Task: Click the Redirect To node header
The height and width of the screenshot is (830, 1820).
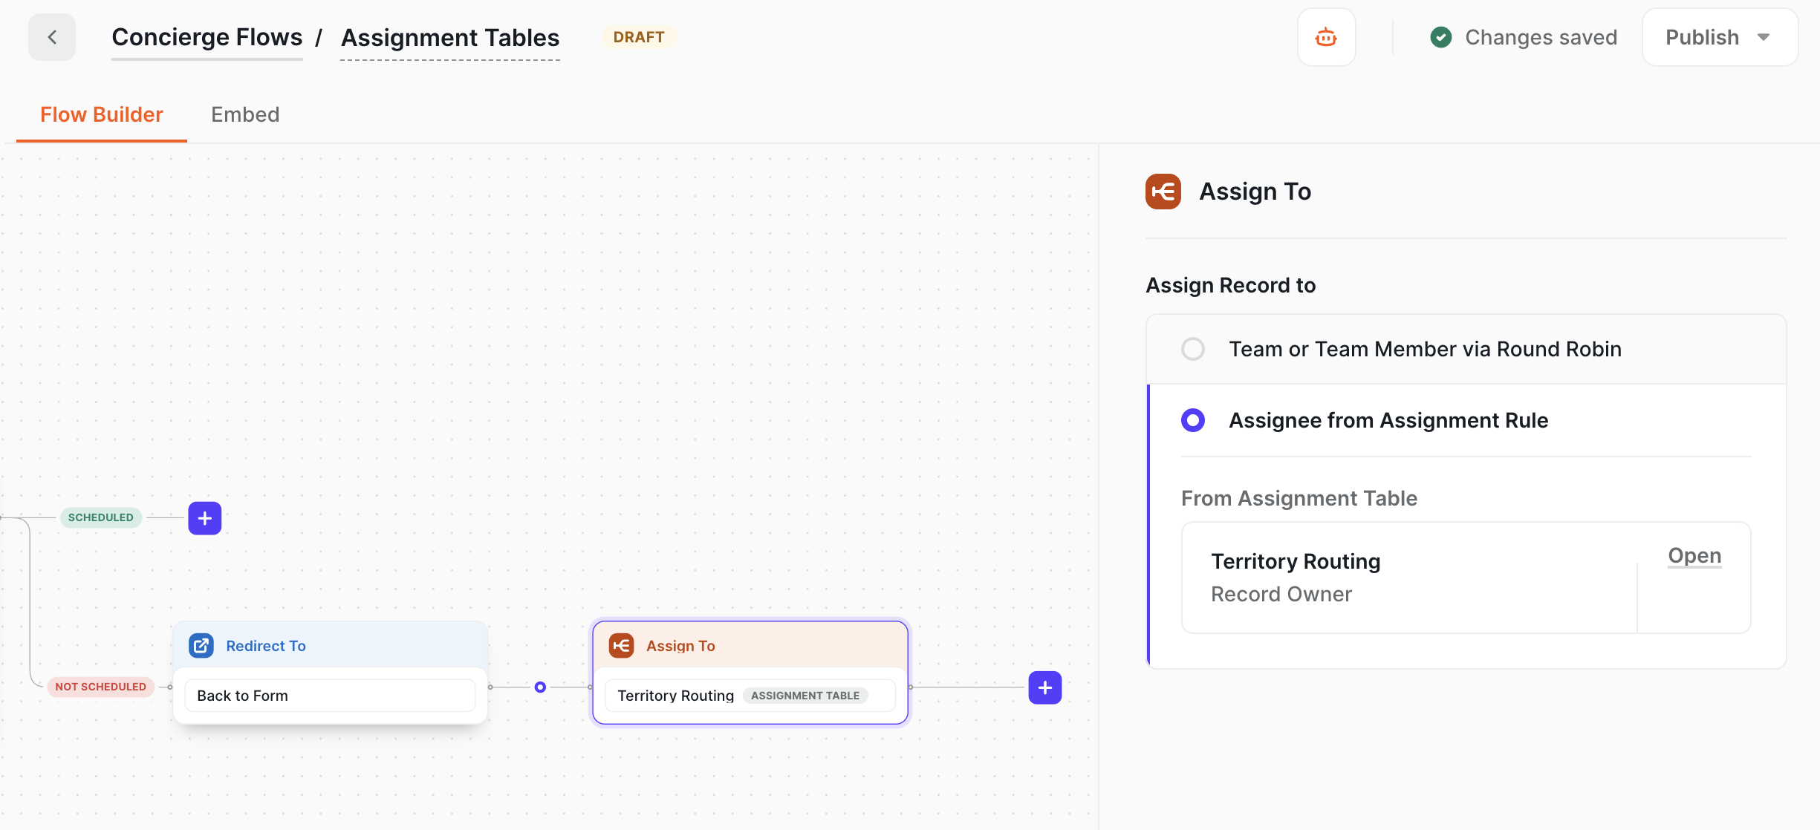Action: tap(330, 646)
